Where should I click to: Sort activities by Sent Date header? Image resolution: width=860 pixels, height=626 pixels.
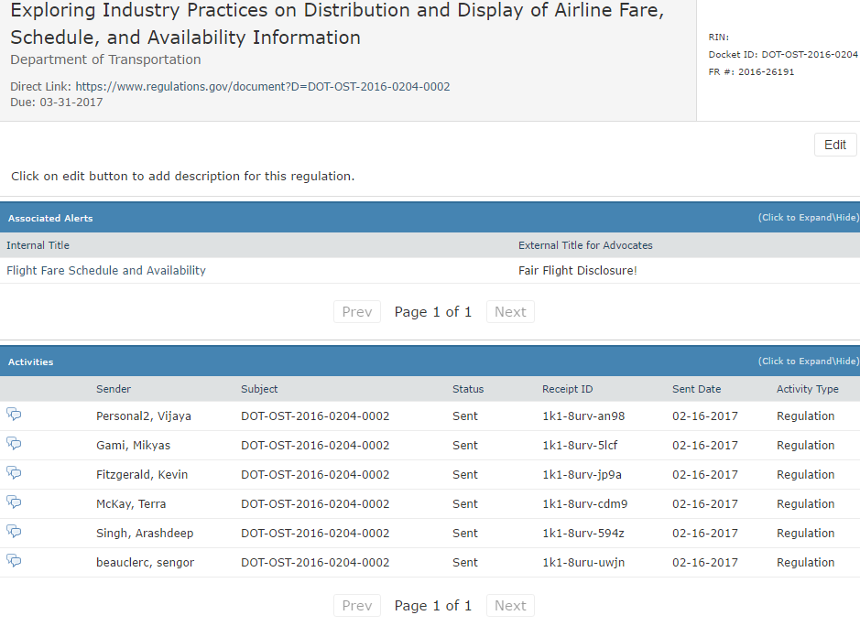pyautogui.click(x=697, y=389)
